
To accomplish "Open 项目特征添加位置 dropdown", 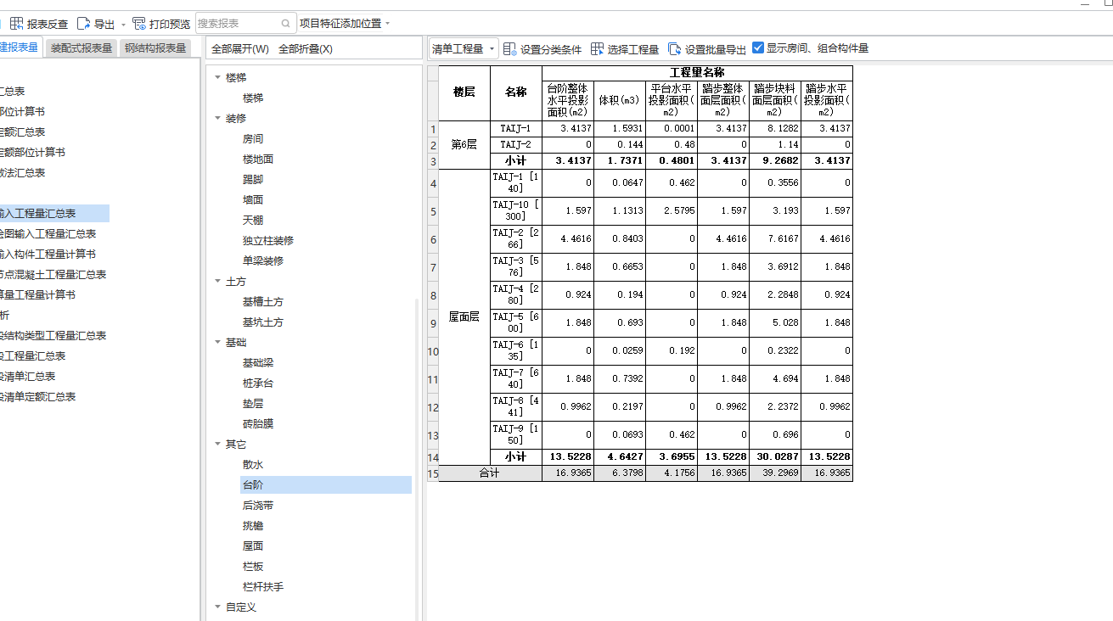I will pyautogui.click(x=345, y=24).
